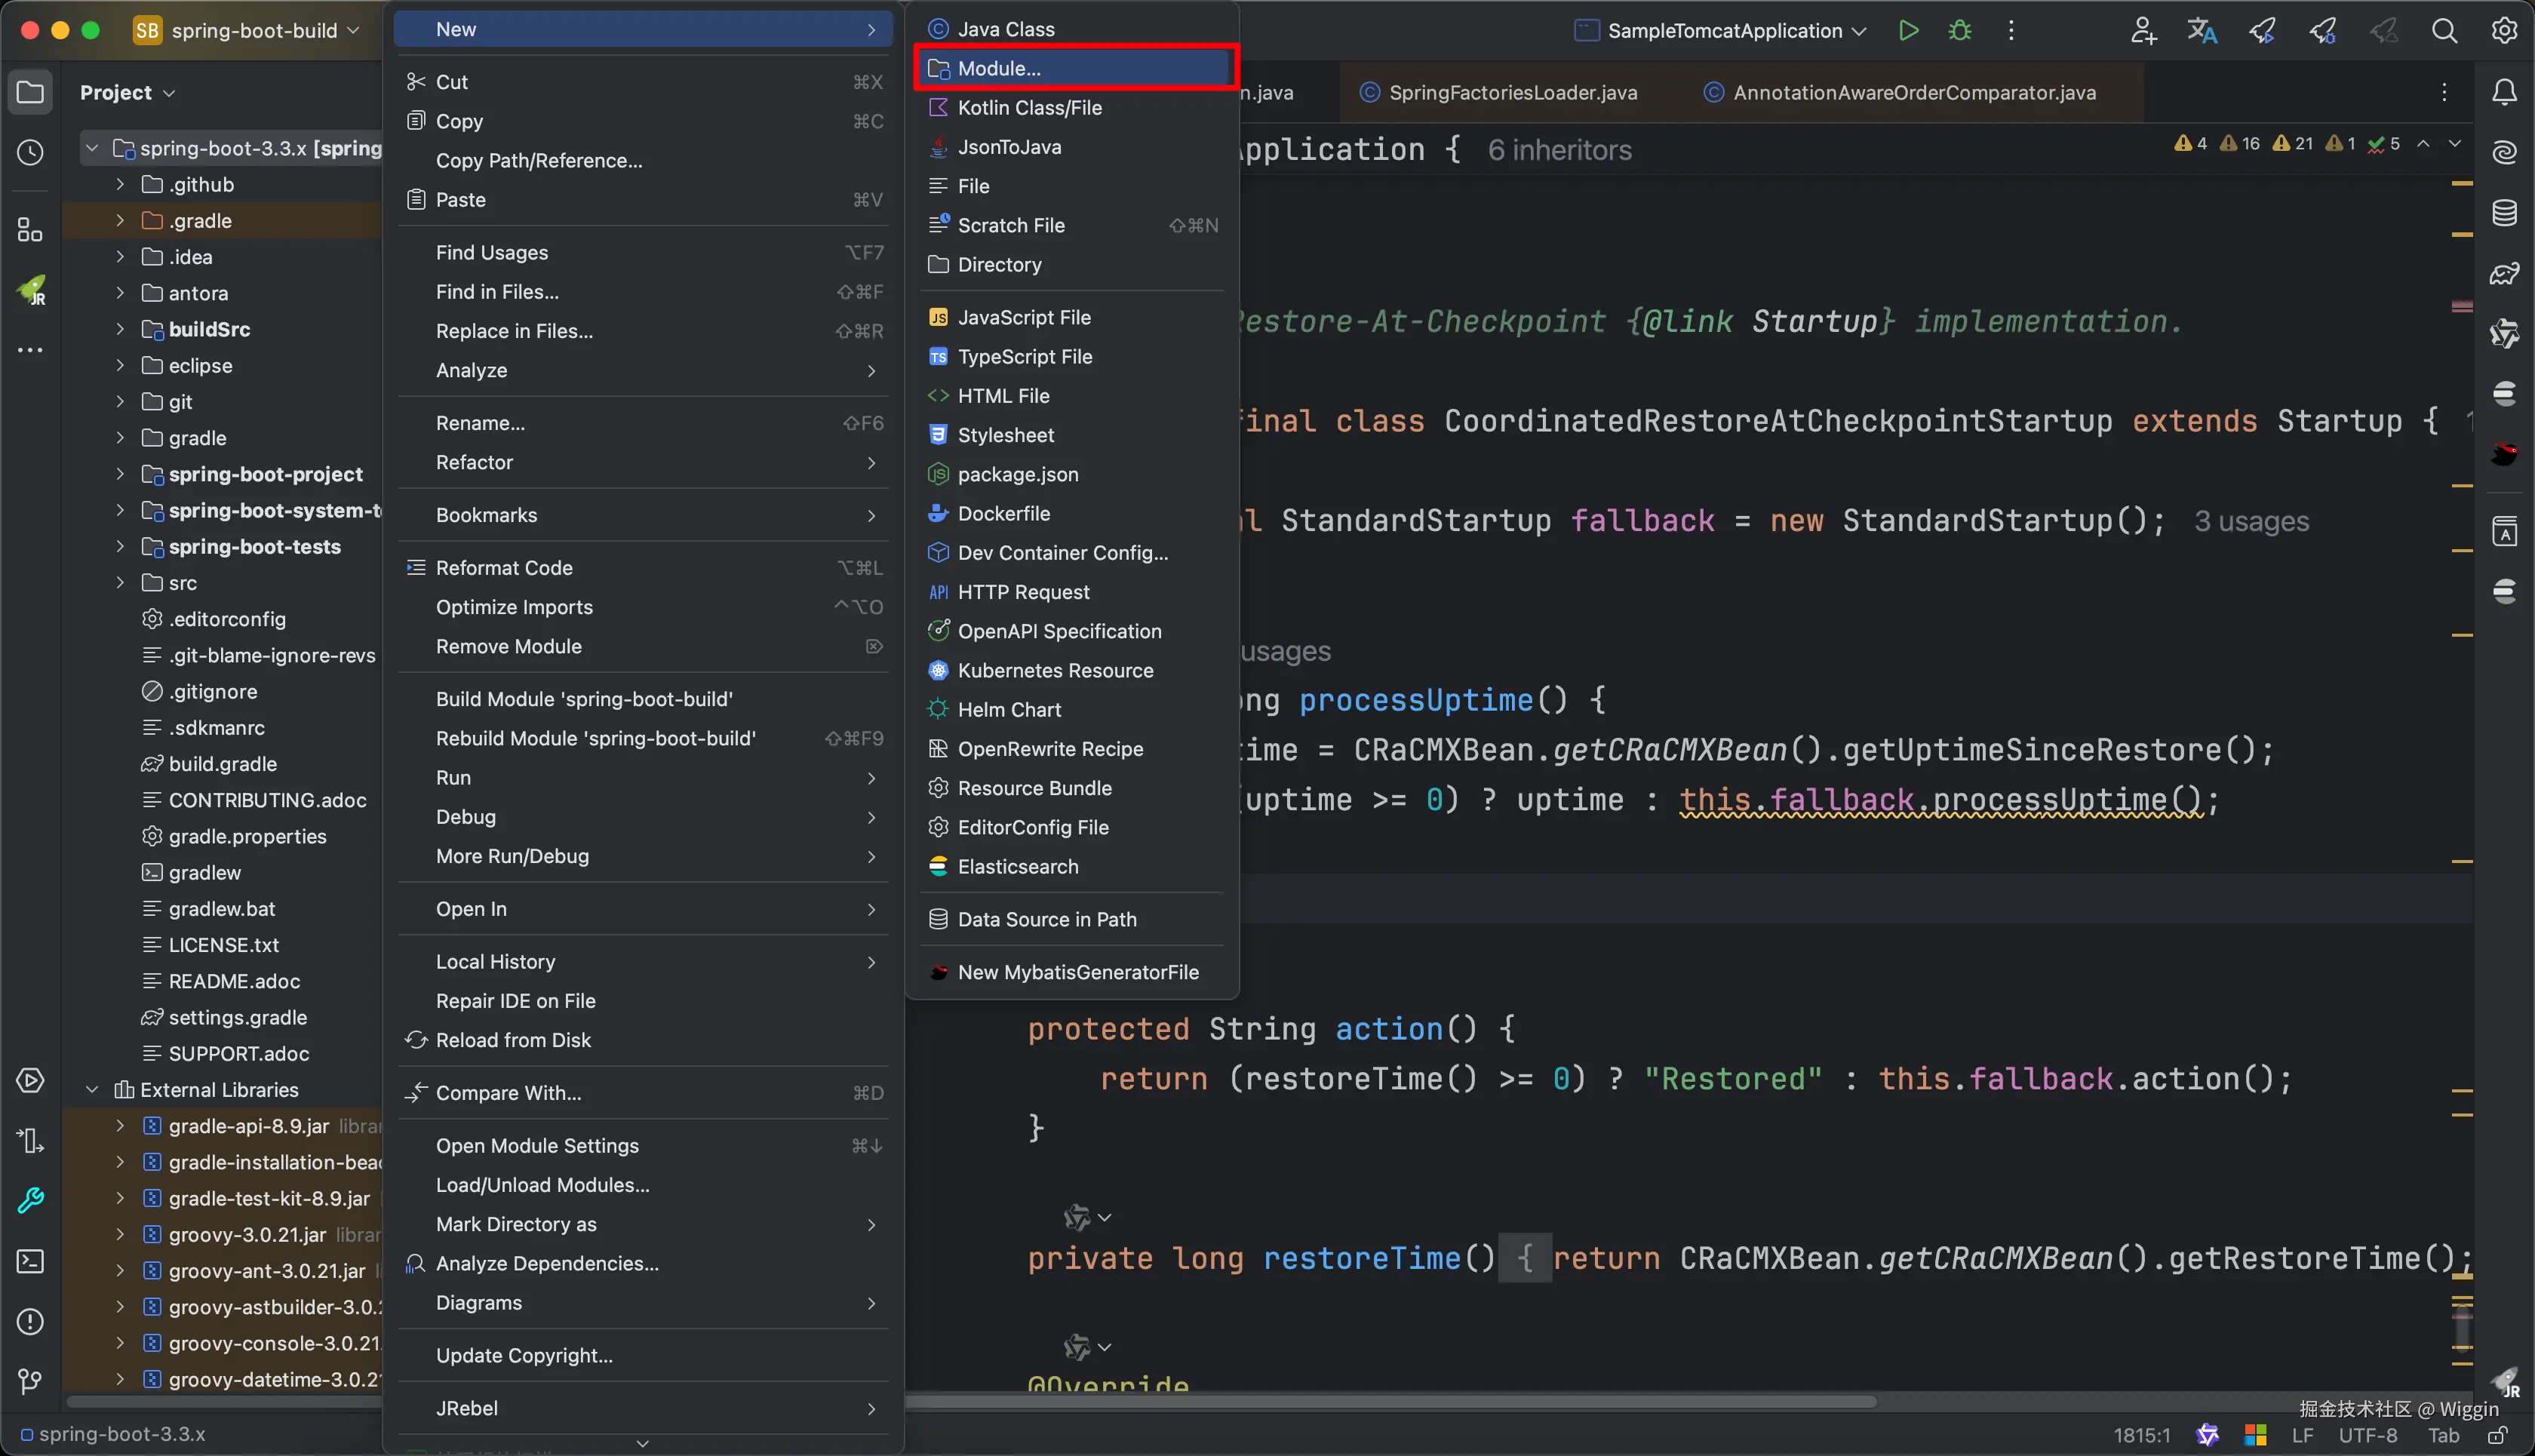Open the IDE settings gear icon

pos(2504,30)
